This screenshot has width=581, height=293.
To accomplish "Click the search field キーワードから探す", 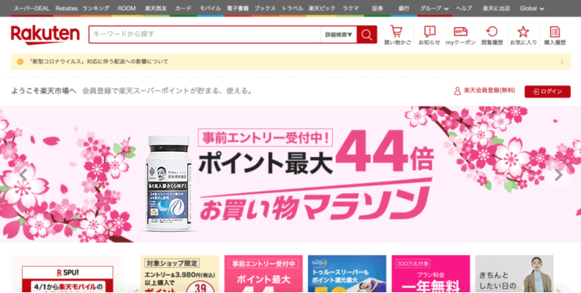I will 205,34.
